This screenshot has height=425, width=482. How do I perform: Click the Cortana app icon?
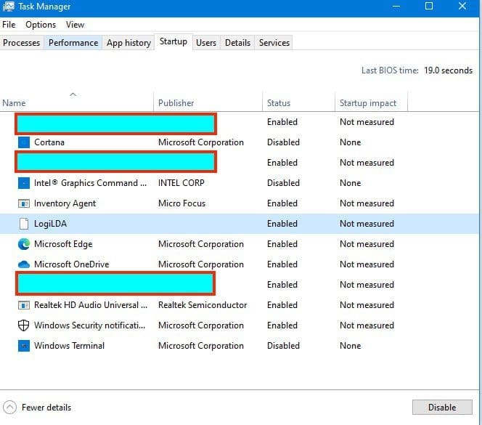pyautogui.click(x=23, y=142)
